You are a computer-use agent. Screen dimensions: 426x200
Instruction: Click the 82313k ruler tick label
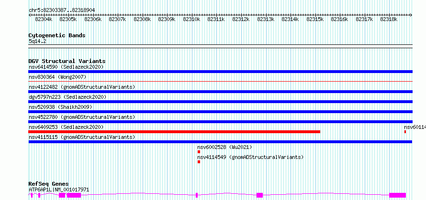[266, 19]
